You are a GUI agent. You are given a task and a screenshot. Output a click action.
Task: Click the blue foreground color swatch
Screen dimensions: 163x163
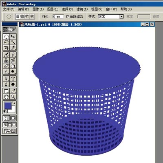[7, 106]
